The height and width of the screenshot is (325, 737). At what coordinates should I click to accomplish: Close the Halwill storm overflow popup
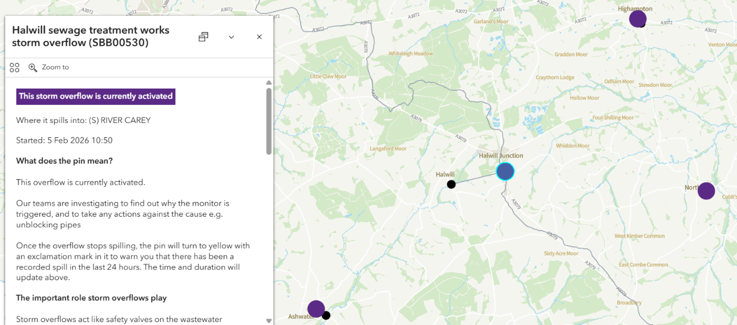259,37
